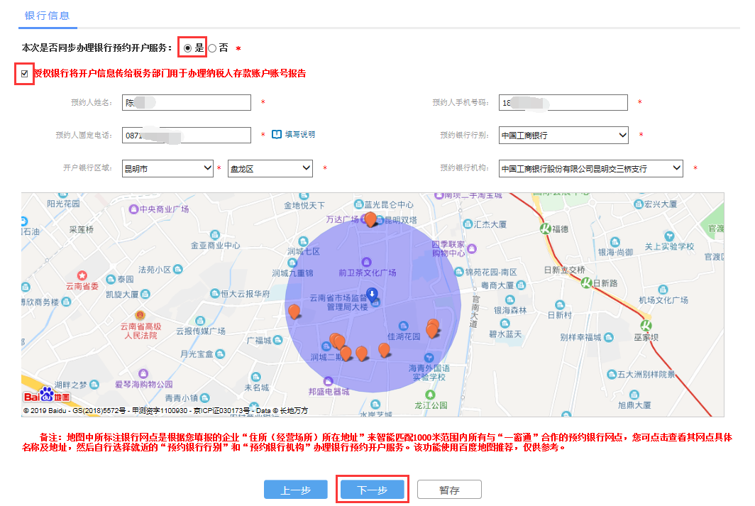Click the 巫家坝 metro station icon
Image resolution: width=755 pixels, height=506 pixels.
click(646, 326)
